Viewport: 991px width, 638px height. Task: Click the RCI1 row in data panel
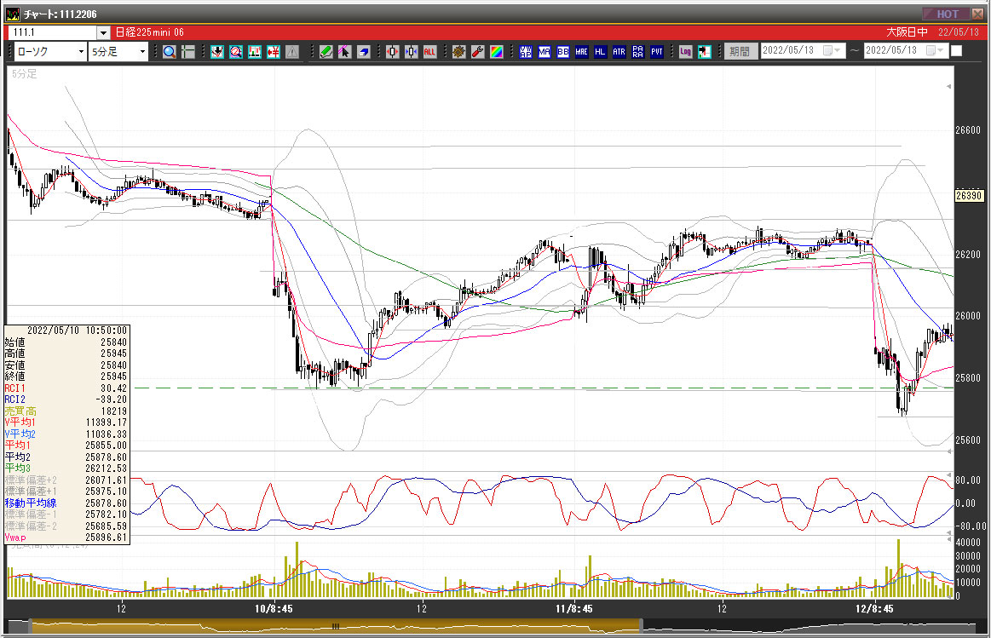tap(66, 388)
